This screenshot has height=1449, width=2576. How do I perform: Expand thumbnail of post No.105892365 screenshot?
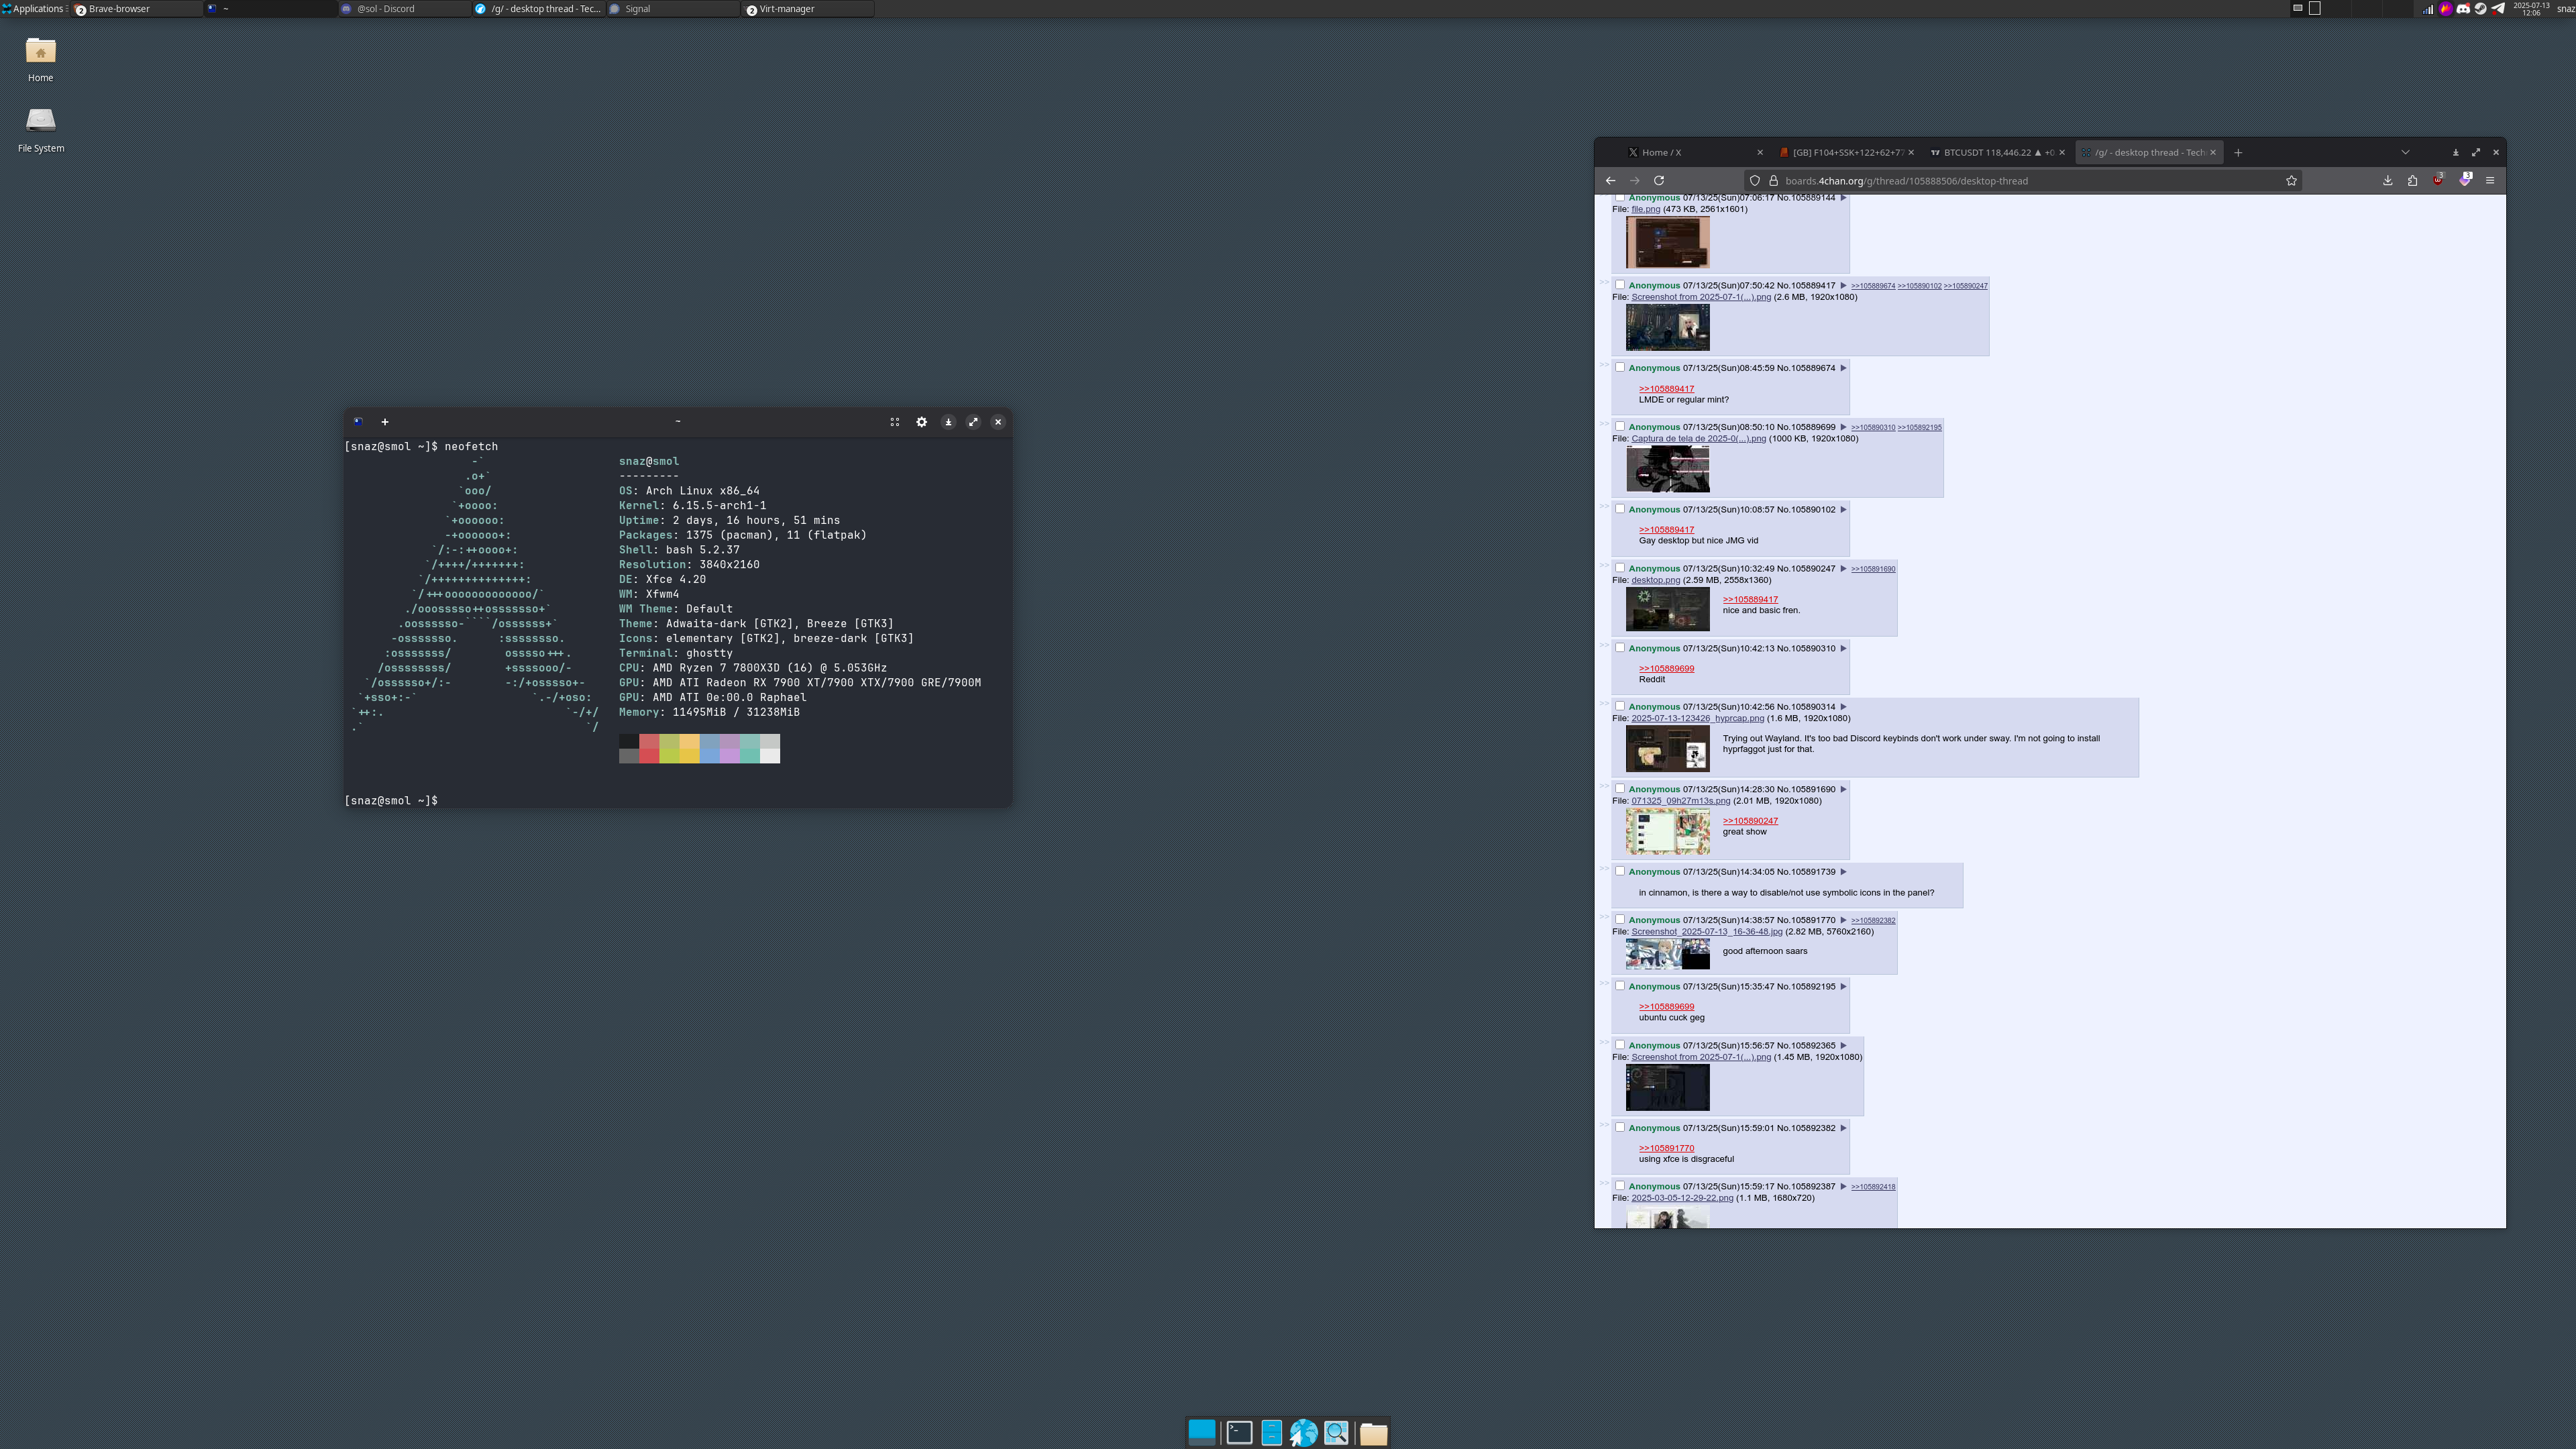click(1667, 1087)
